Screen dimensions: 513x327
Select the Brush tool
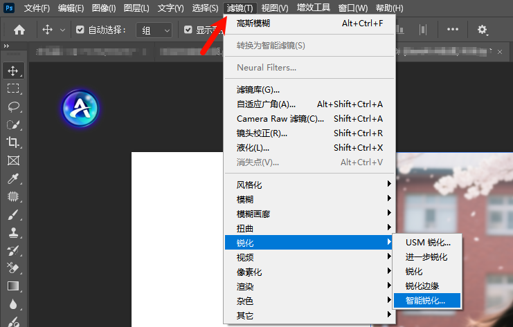point(13,214)
